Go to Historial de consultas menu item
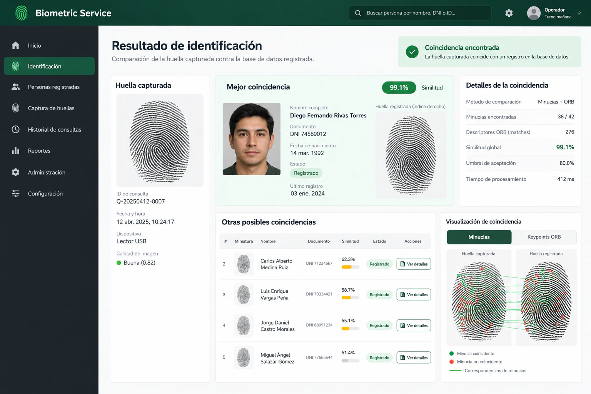The image size is (591, 394). click(49, 129)
